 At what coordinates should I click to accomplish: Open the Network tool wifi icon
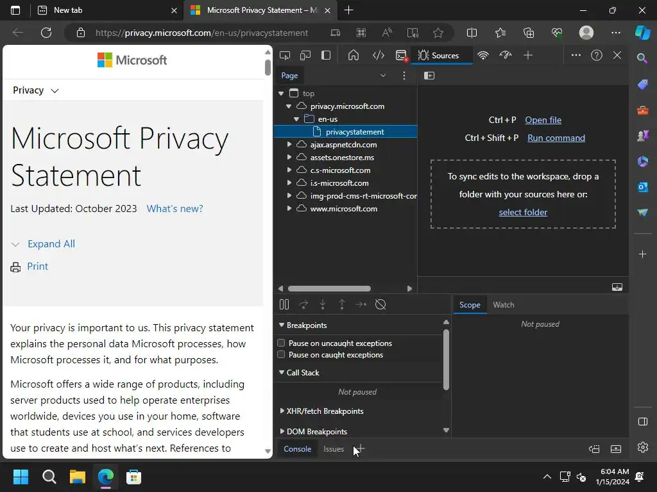(483, 55)
